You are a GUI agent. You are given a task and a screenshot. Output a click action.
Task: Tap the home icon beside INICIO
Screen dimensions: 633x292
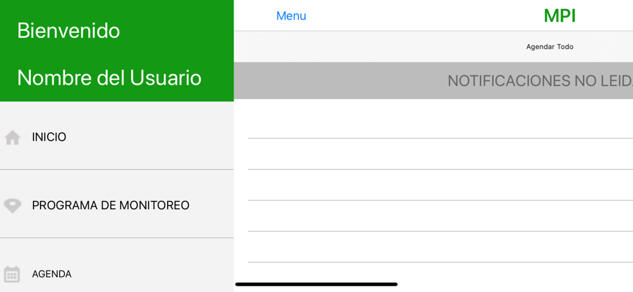tap(13, 138)
